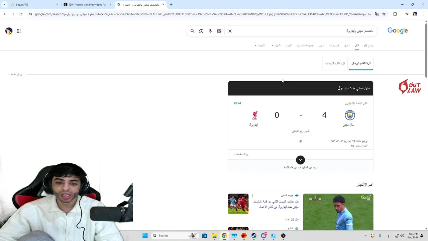Open the وضع AI mode tab
The image size is (428, 241).
tap(368, 46)
